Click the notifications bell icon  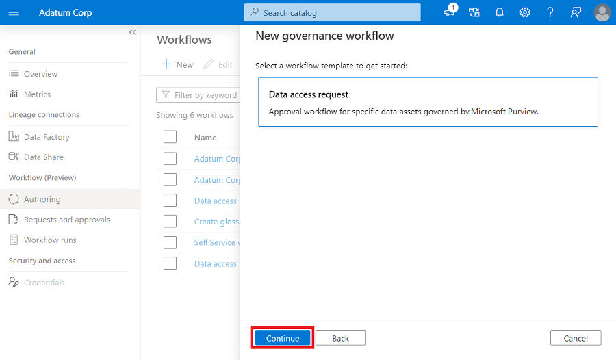coord(500,12)
